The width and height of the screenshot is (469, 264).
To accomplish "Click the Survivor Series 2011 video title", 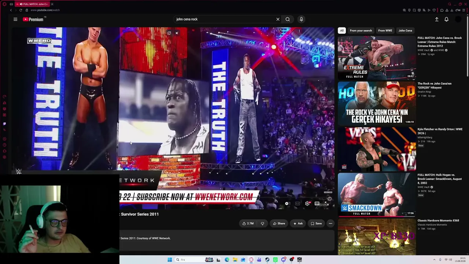I will pos(140,214).
